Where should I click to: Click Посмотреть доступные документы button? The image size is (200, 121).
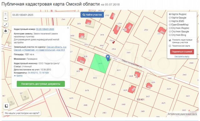tap(41, 84)
